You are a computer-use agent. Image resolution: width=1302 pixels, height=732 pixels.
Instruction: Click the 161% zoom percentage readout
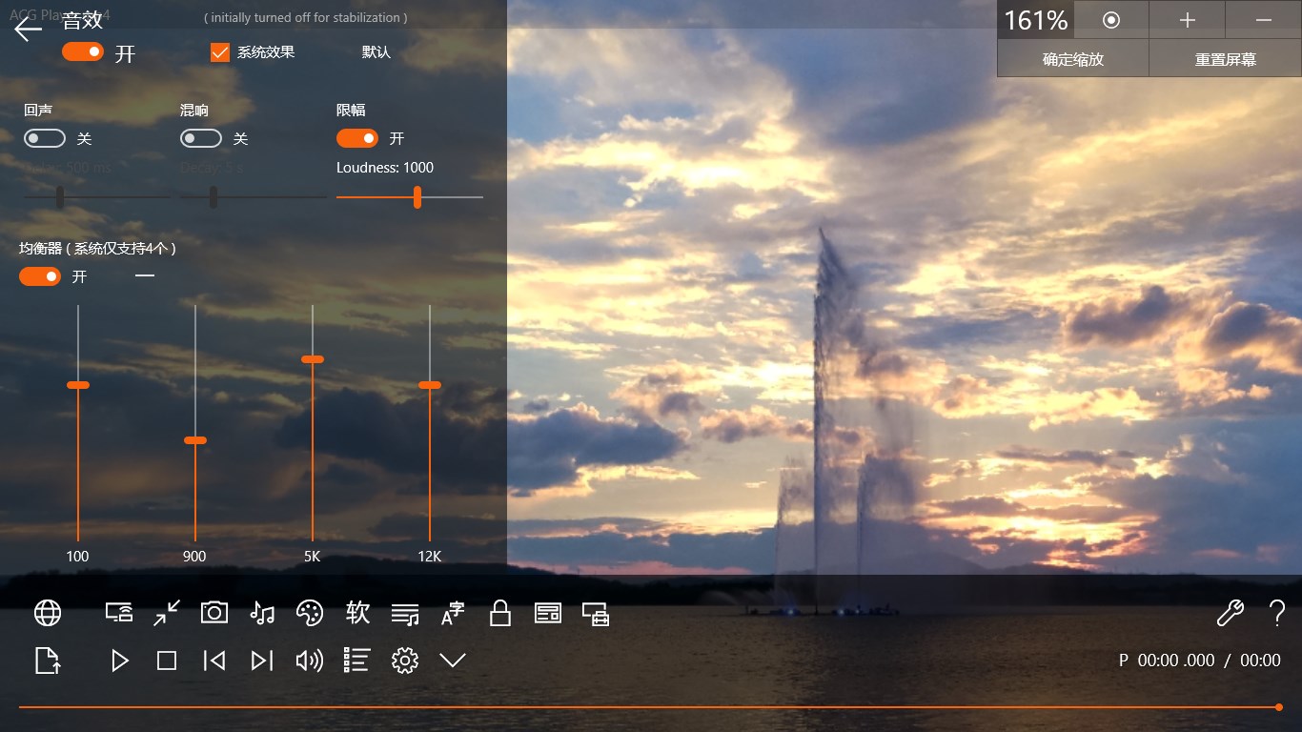[1035, 20]
